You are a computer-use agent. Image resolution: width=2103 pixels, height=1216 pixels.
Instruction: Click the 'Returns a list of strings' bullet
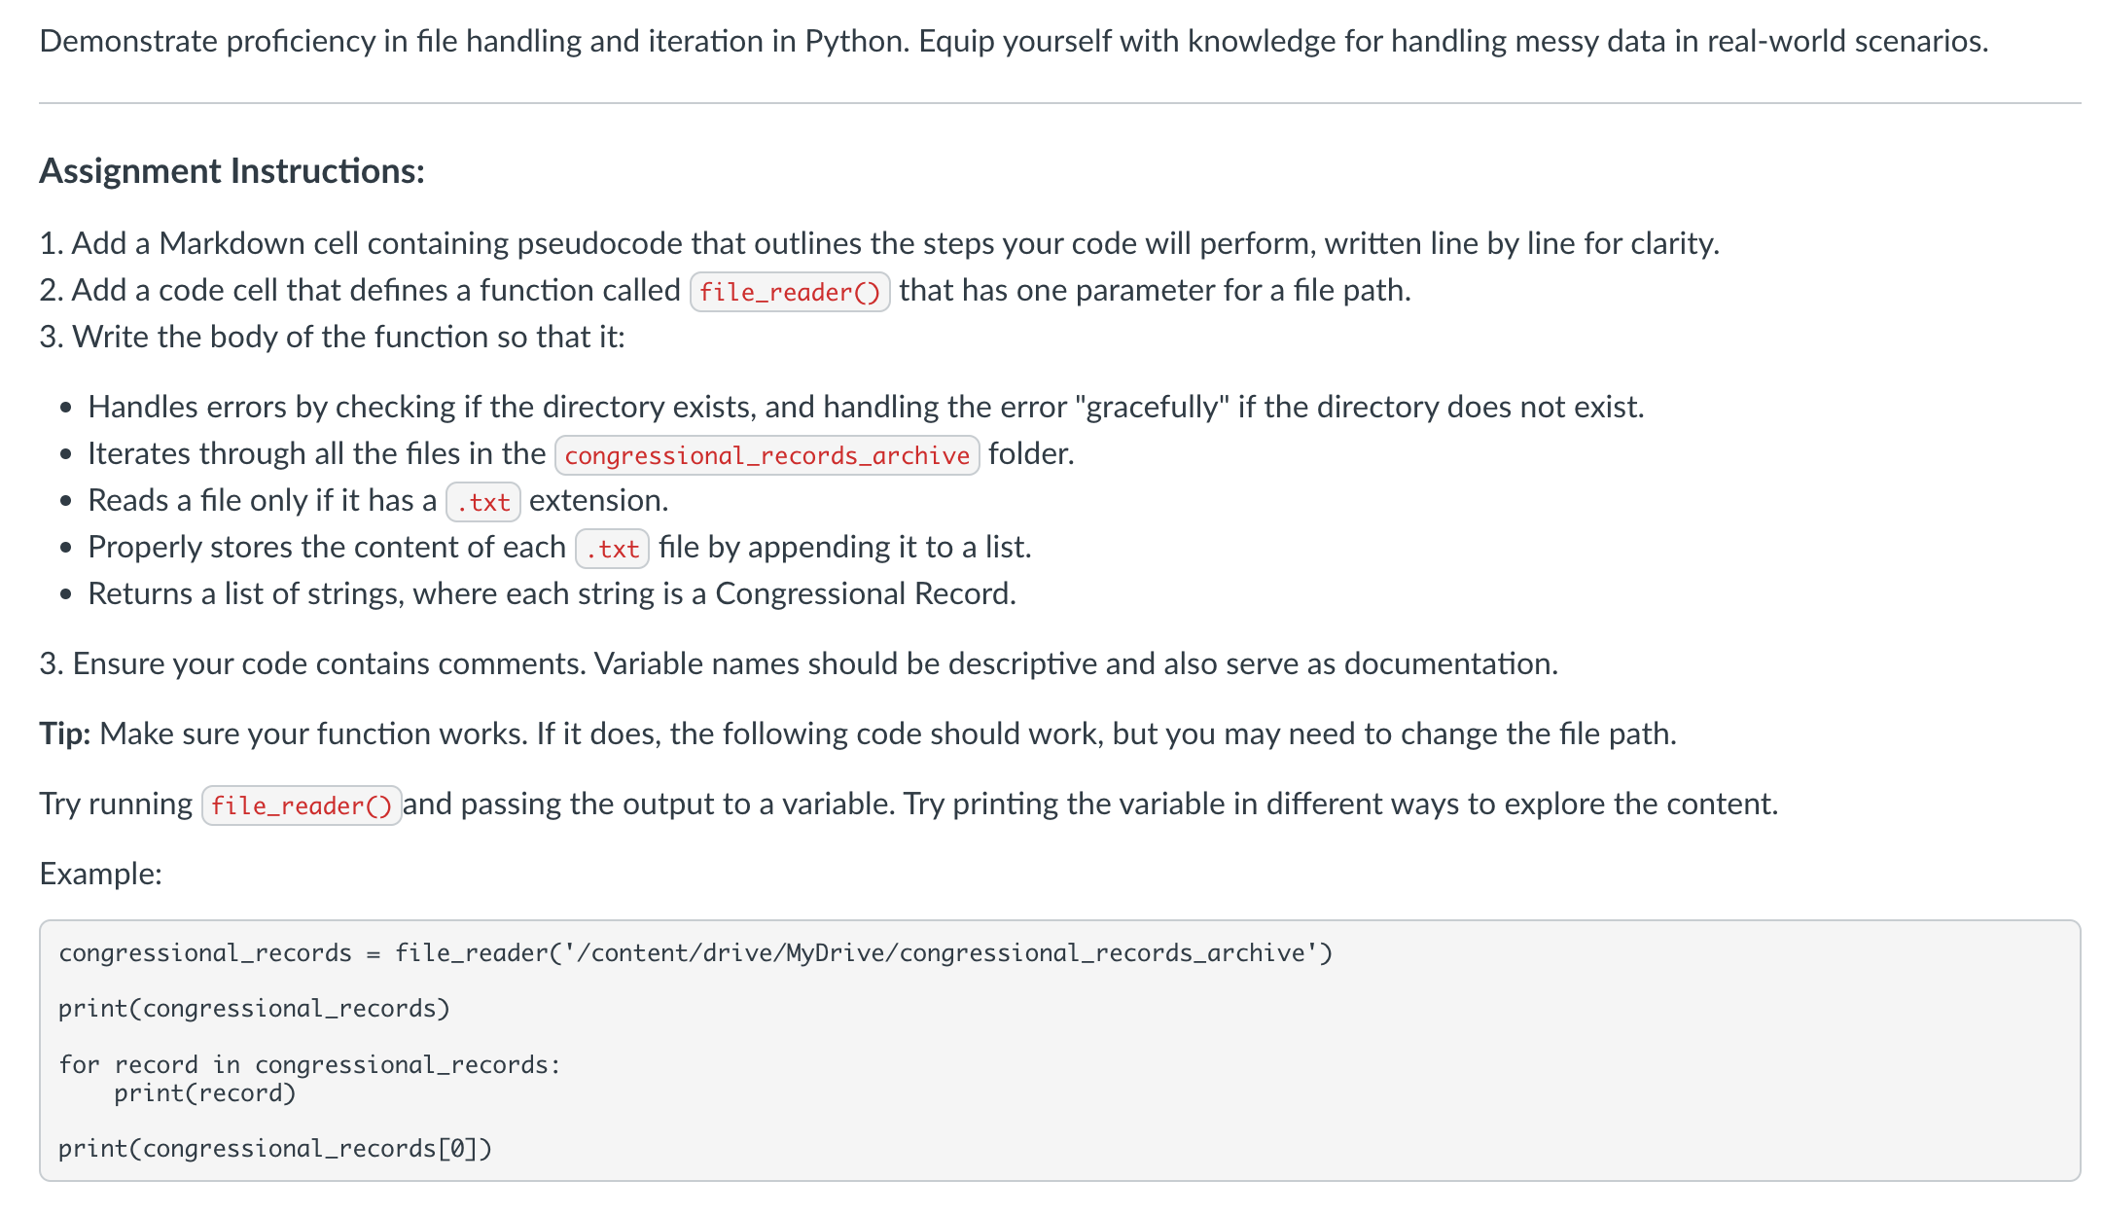(x=552, y=593)
